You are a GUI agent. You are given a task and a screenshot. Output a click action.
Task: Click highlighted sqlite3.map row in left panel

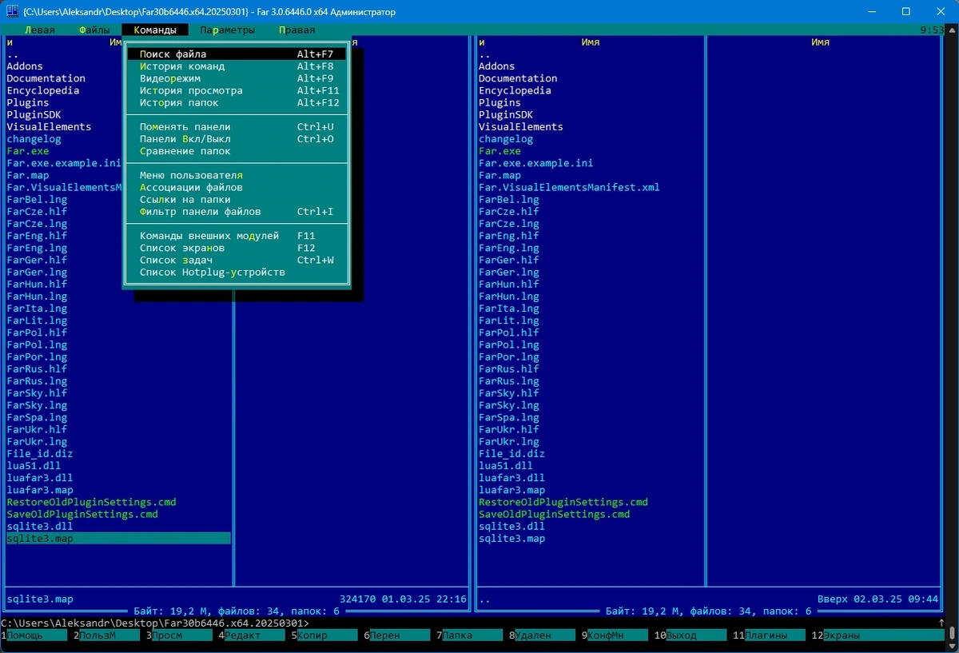(x=118, y=539)
